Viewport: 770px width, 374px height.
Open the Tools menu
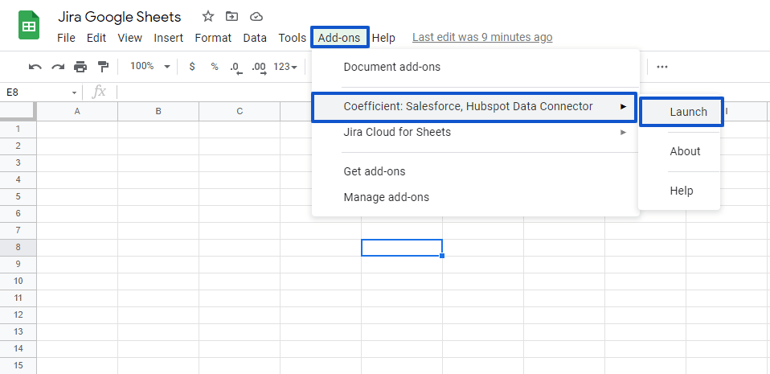point(293,38)
